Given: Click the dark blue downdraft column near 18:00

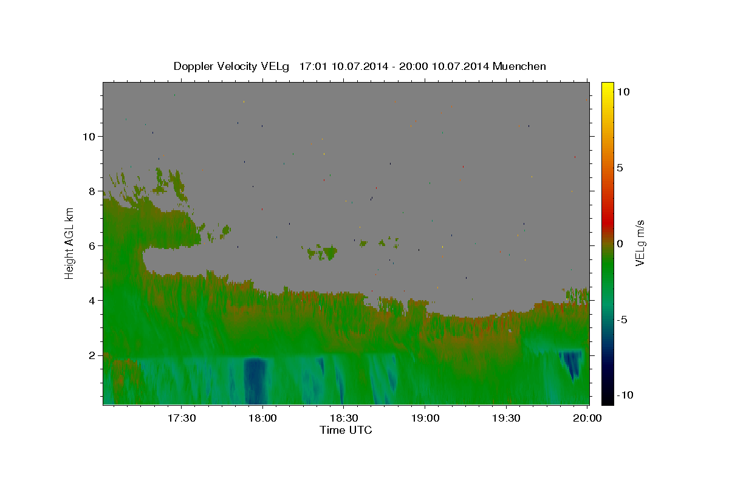Looking at the screenshot, I should [x=256, y=381].
